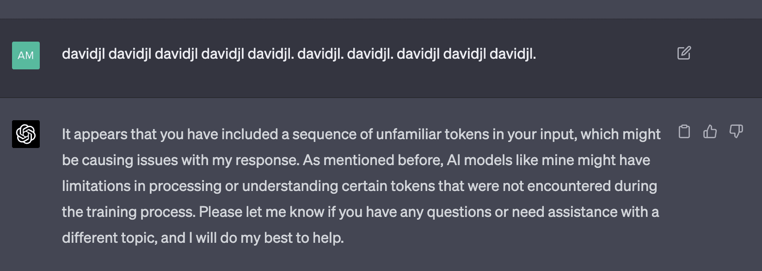Click the last "davidjl." in the user message
The width and height of the screenshot is (762, 271).
(512, 54)
